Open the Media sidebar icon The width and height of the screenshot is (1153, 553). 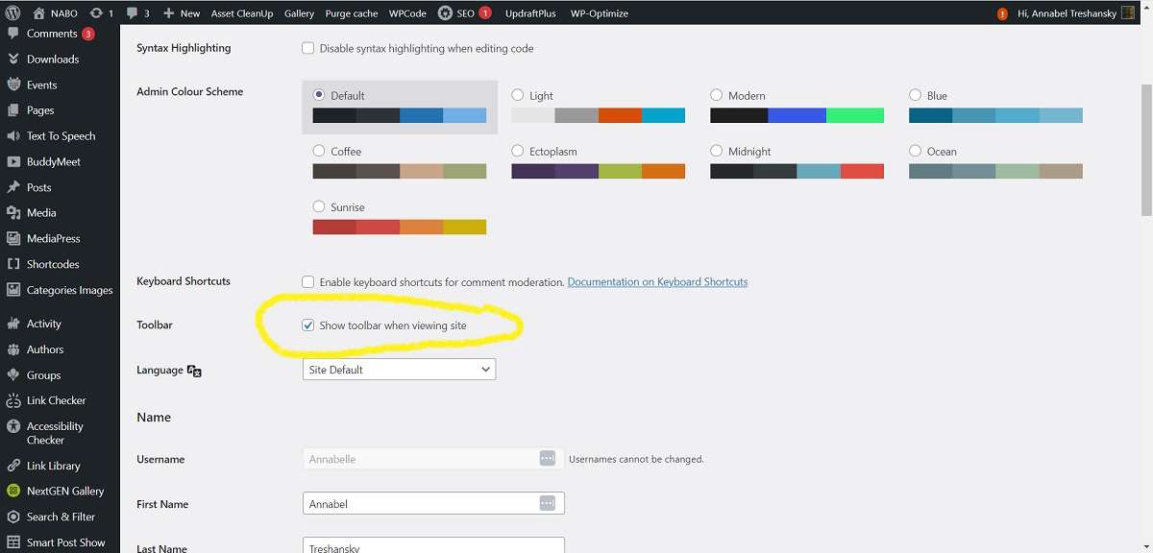point(13,213)
